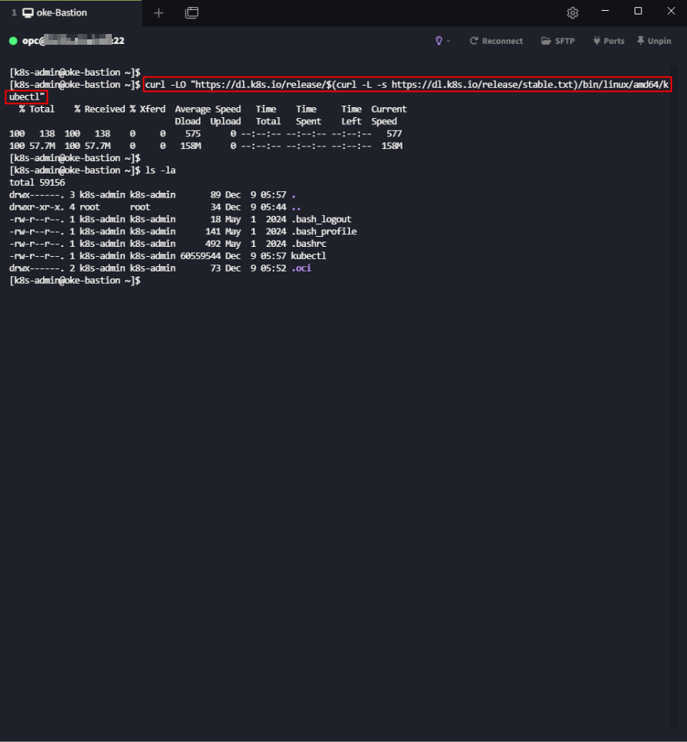Minimize the Tabby window
The height and width of the screenshot is (742, 687).
(604, 12)
